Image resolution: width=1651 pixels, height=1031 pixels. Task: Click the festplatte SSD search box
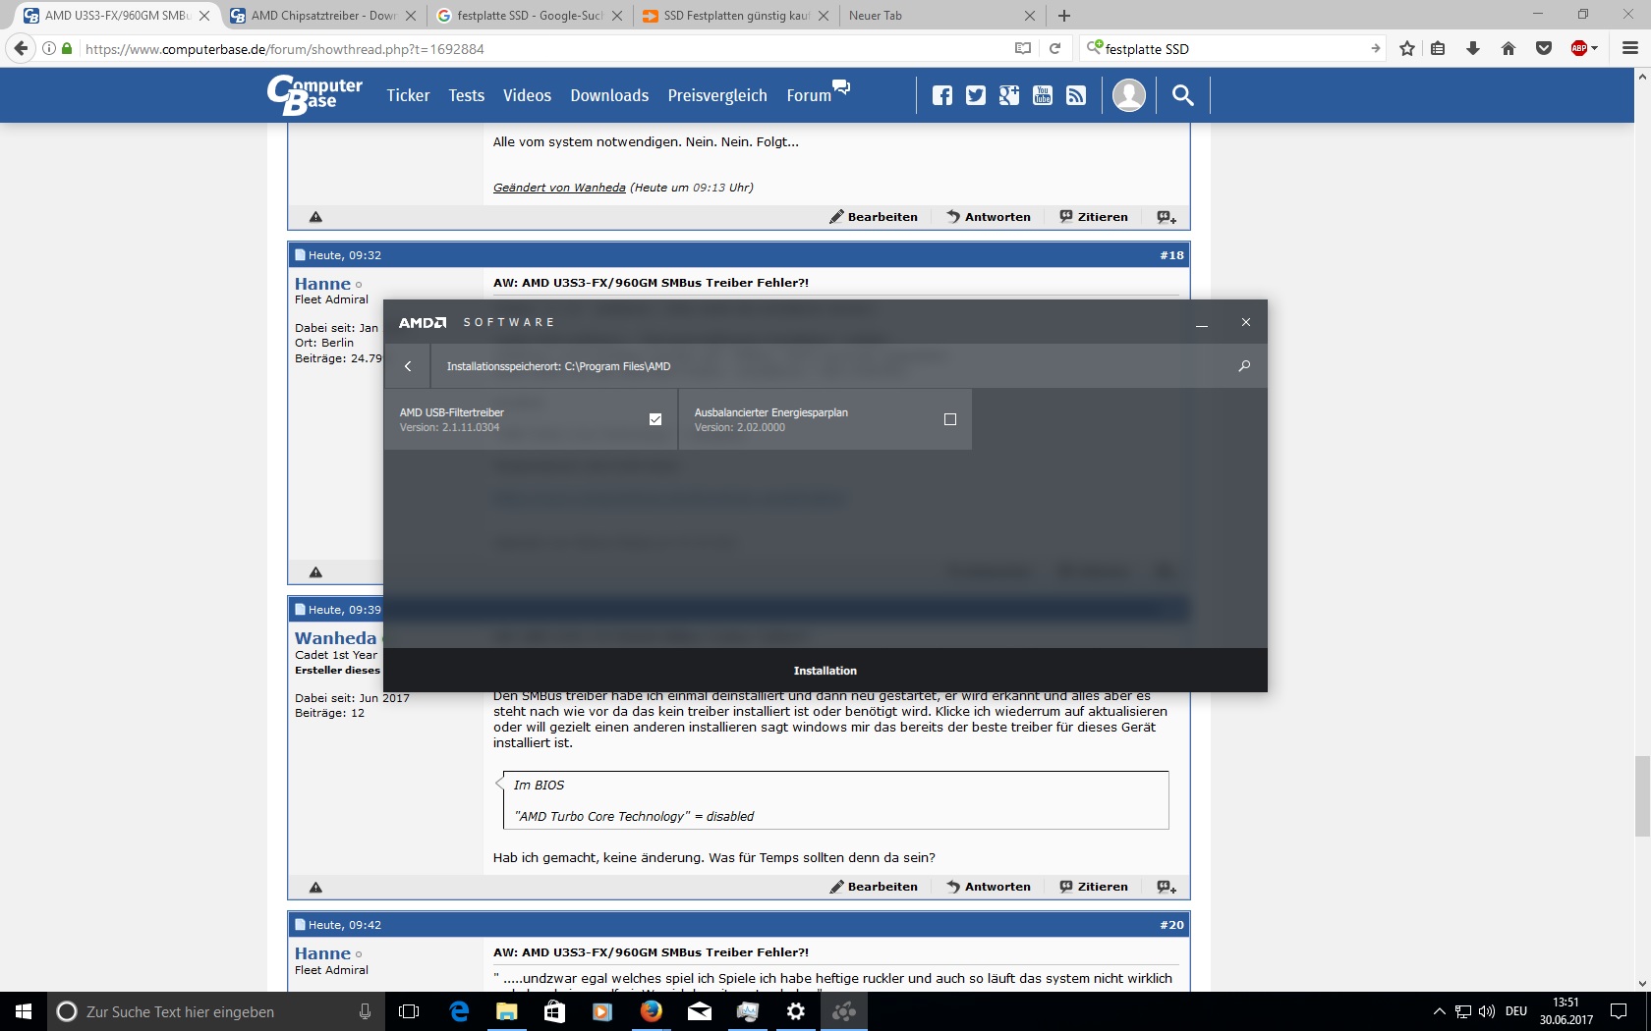(x=1233, y=48)
